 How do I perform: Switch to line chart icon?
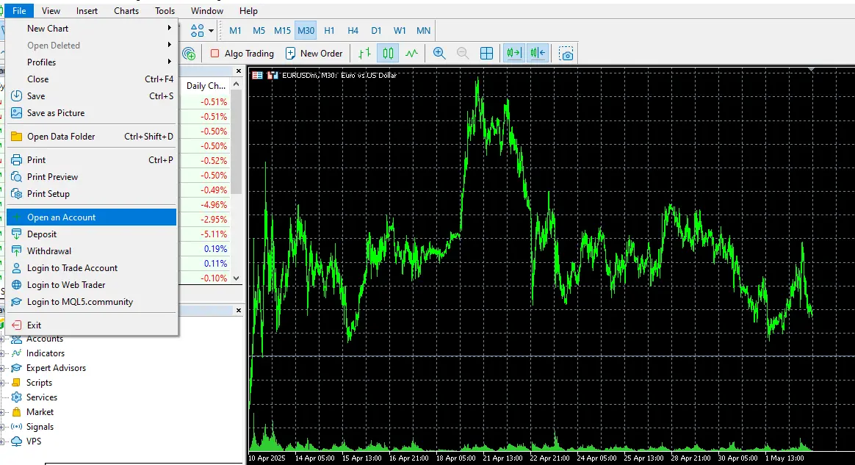pos(411,53)
